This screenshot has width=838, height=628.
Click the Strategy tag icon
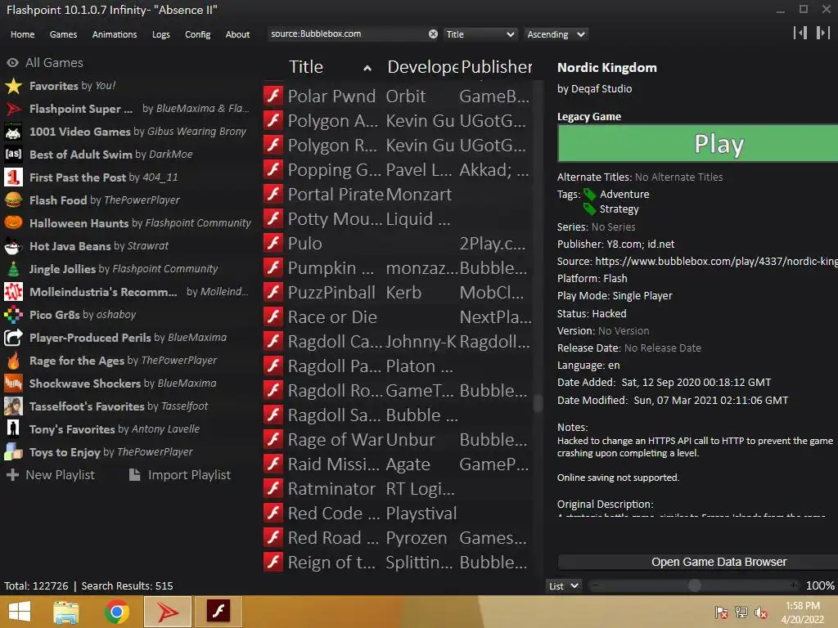pyautogui.click(x=589, y=209)
